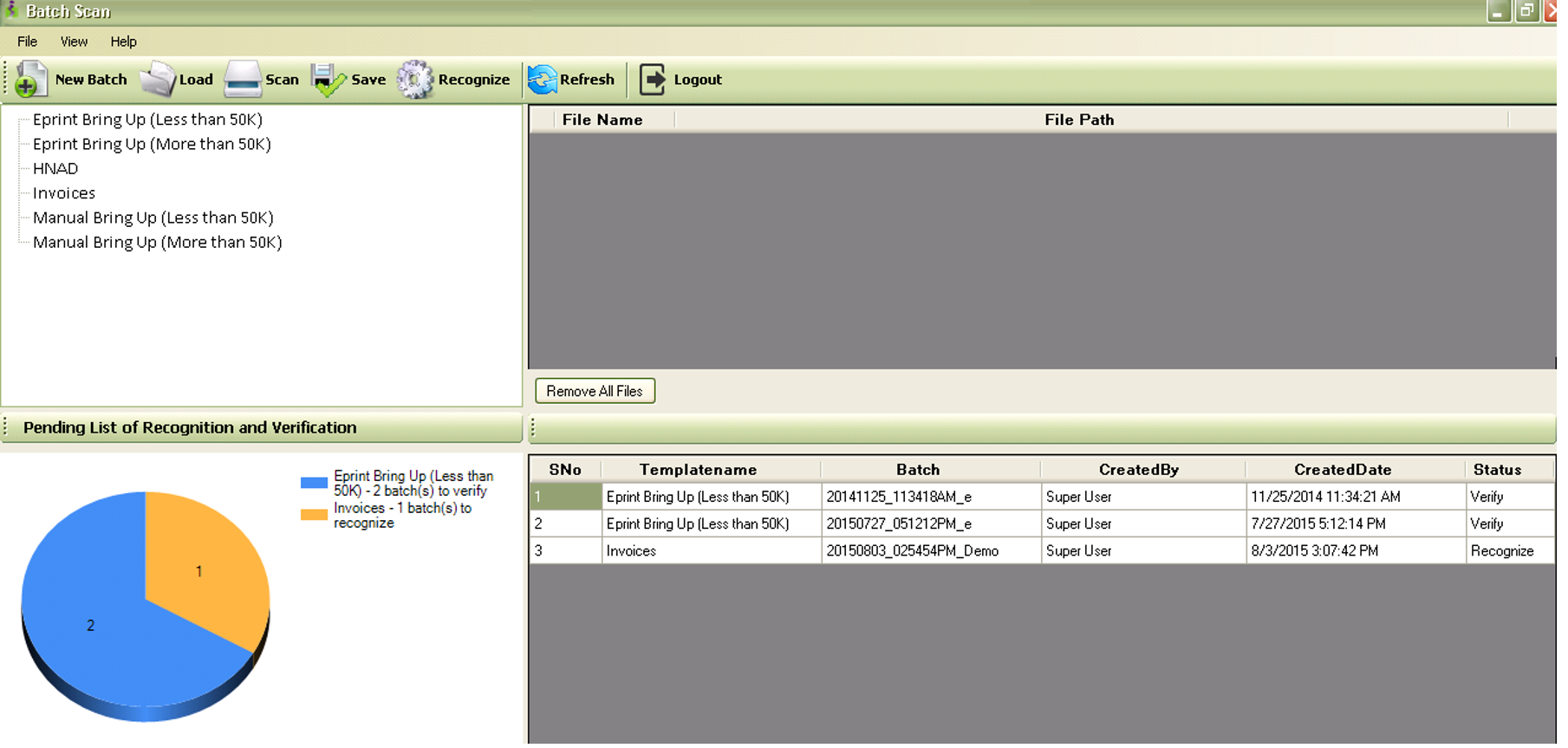Click the 11/25/2014 11:34:21 AM date cell
Viewport: 1568px width, 748px height.
pyautogui.click(x=1356, y=497)
